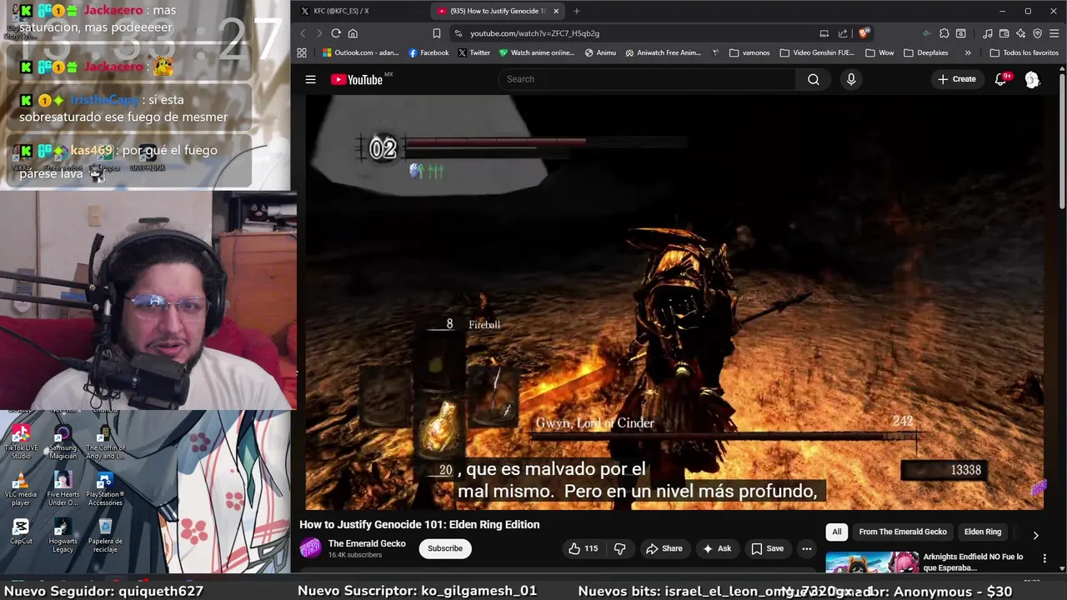
Task: Open Todos los favoritos folder
Action: pyautogui.click(x=1024, y=52)
